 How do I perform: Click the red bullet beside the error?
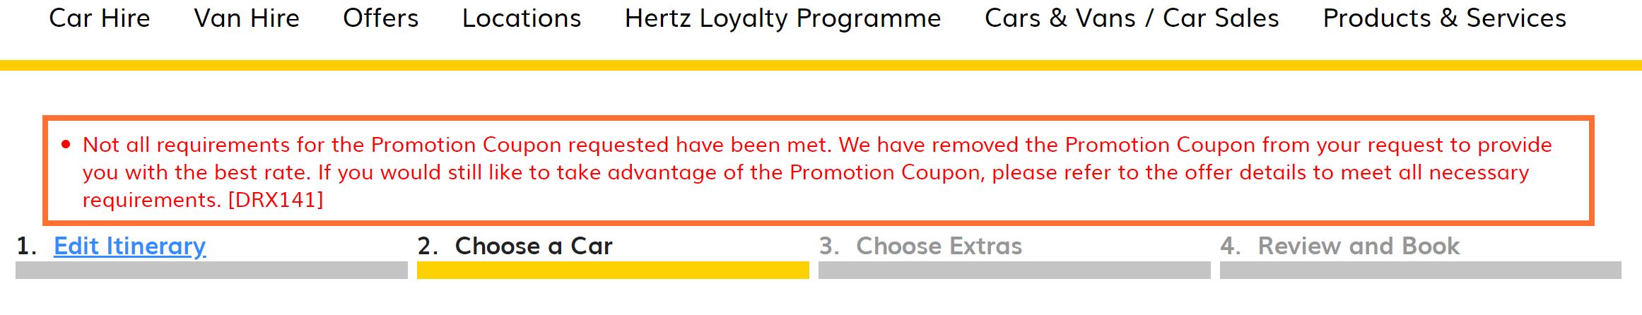tap(66, 145)
